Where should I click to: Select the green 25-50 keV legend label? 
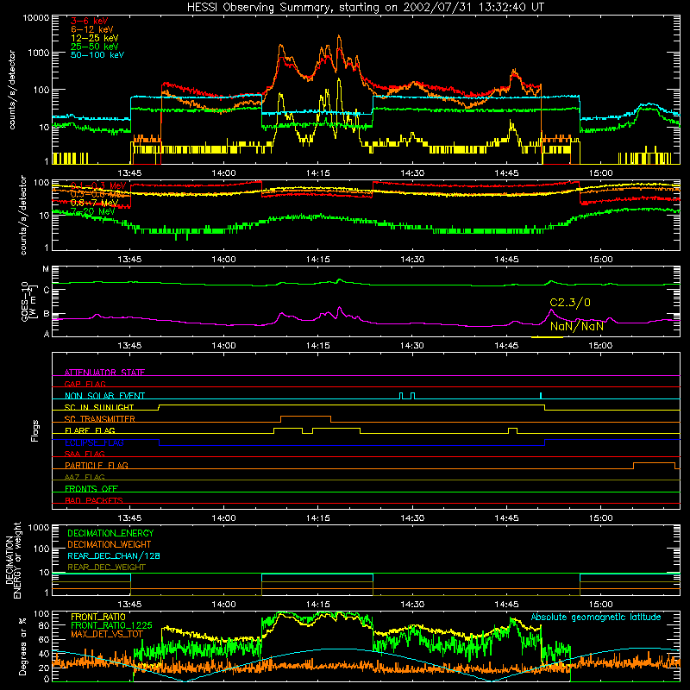94,47
